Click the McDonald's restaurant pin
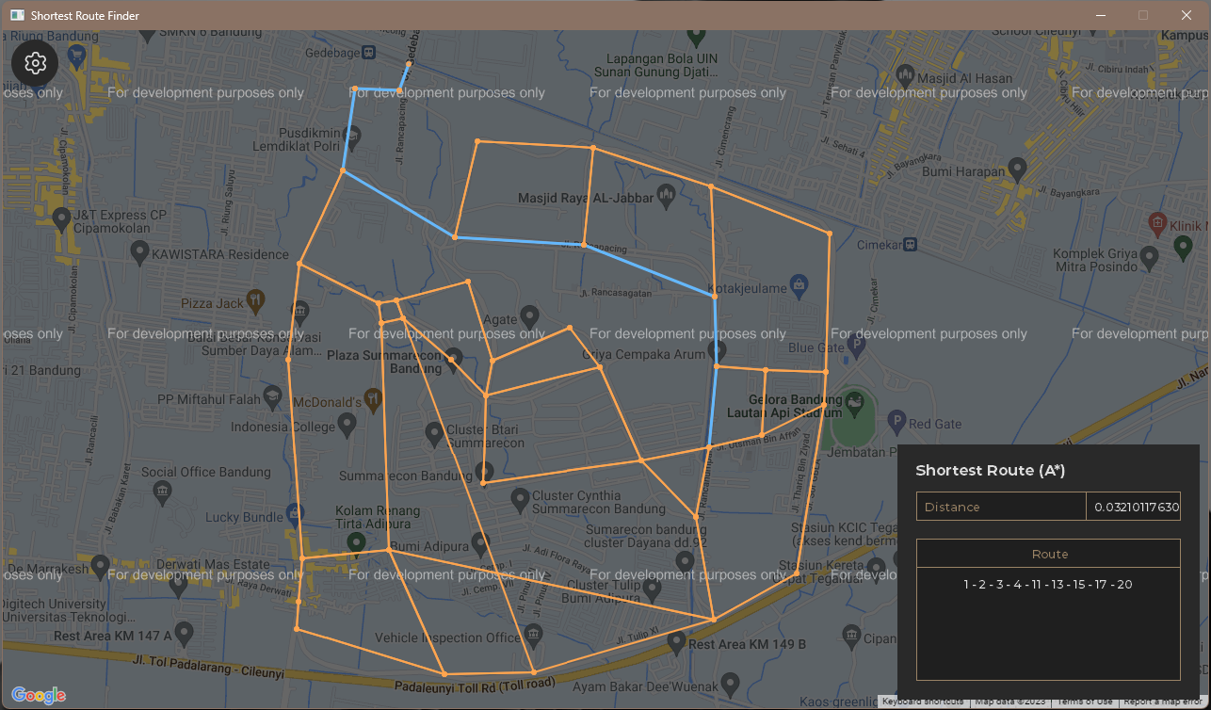 (x=374, y=399)
